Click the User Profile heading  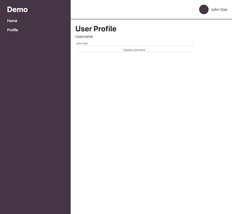click(96, 29)
